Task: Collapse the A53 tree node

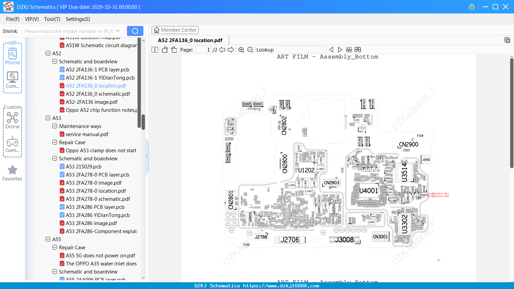Action: (48, 118)
